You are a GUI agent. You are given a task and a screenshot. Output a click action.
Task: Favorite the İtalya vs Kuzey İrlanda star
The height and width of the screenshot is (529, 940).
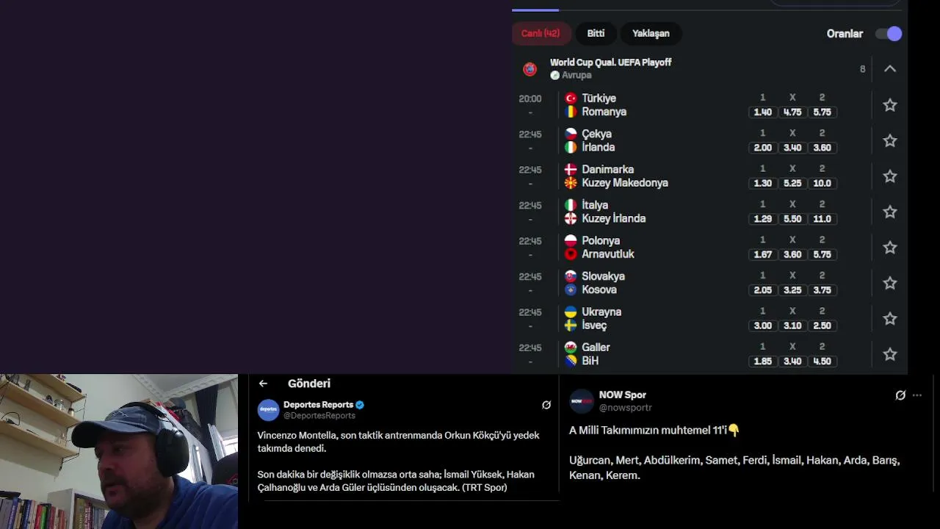pyautogui.click(x=889, y=212)
